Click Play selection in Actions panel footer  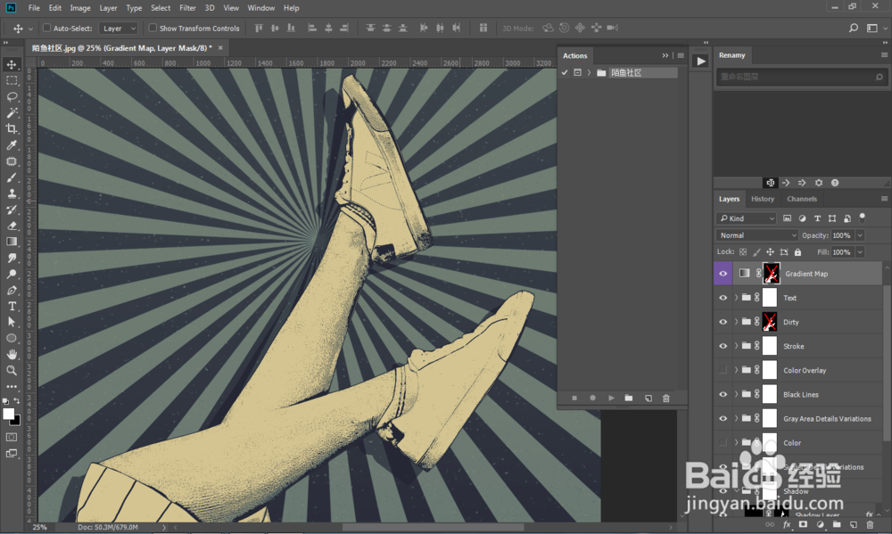click(x=611, y=398)
